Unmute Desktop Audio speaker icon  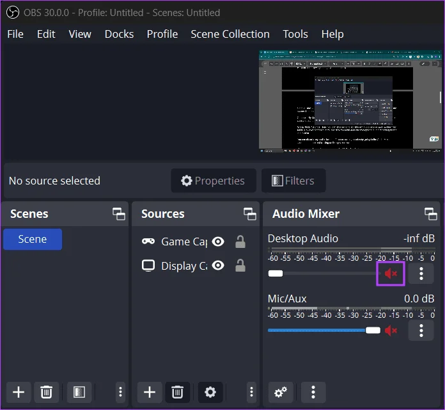[391, 274]
